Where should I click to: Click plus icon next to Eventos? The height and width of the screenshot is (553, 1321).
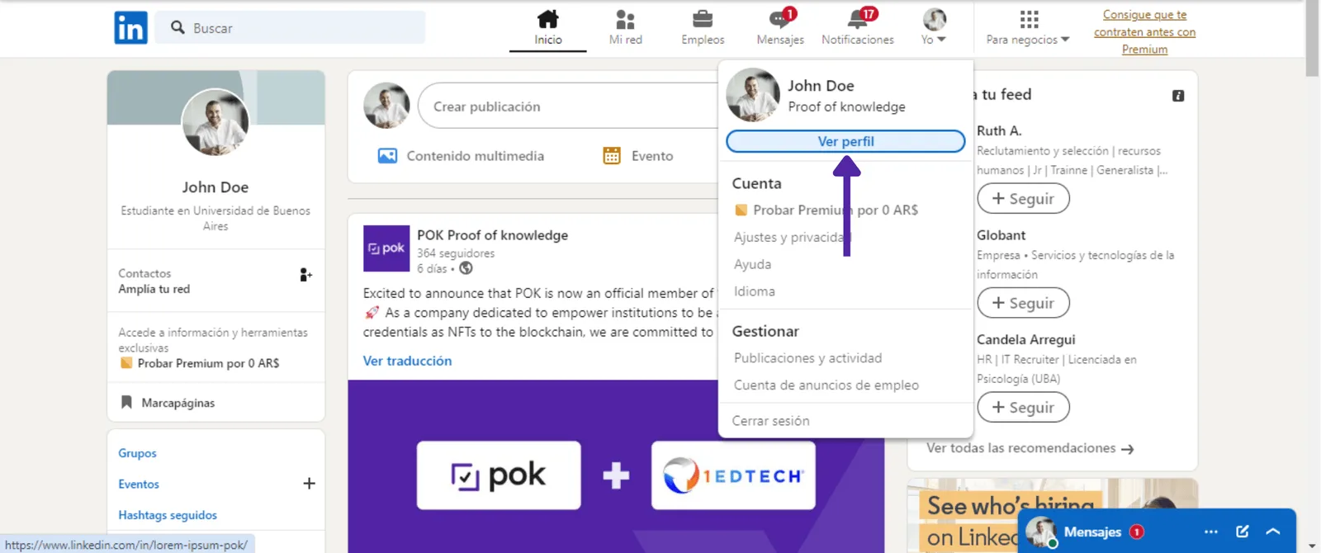click(x=309, y=484)
